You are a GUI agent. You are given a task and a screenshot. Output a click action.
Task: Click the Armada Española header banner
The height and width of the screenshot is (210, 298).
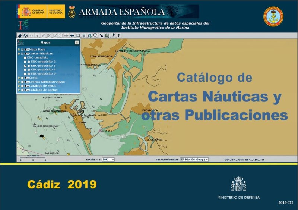[x=133, y=12]
